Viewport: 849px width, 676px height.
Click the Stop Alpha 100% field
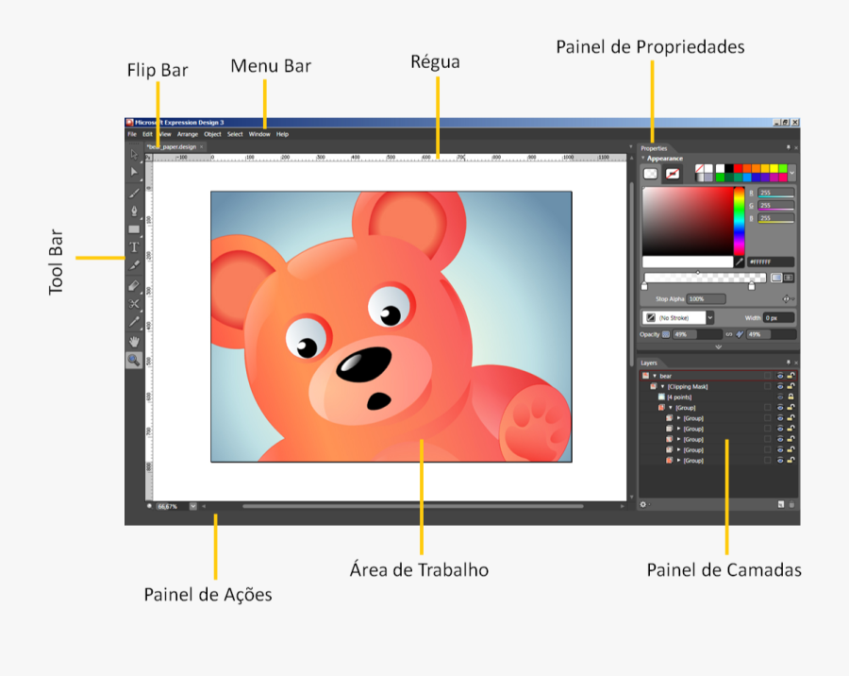(x=707, y=298)
